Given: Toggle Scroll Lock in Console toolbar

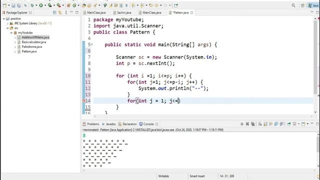Looking at the screenshot, I should click(265, 124).
